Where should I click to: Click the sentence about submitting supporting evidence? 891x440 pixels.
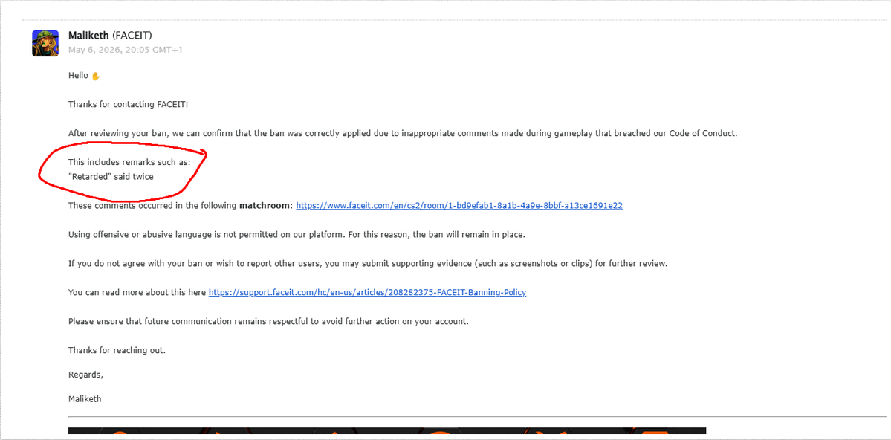point(367,264)
